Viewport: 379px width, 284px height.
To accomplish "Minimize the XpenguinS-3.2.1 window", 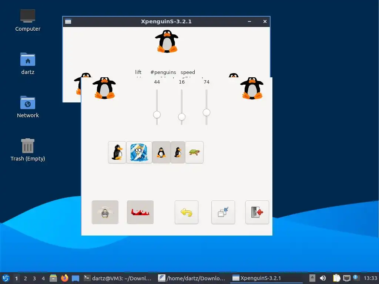I will pos(249,21).
